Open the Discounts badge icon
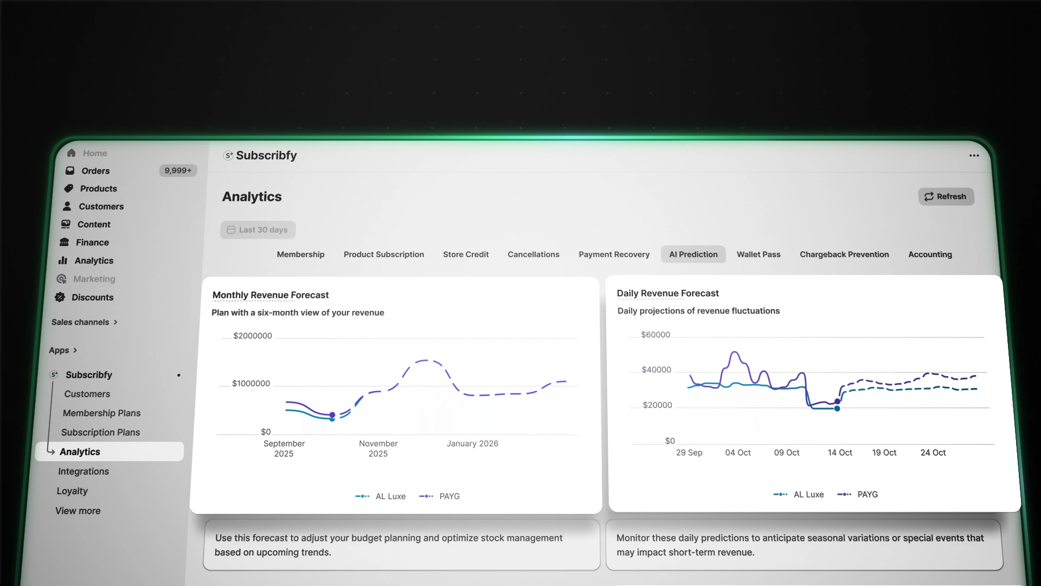The height and width of the screenshot is (586, 1041). tap(60, 297)
